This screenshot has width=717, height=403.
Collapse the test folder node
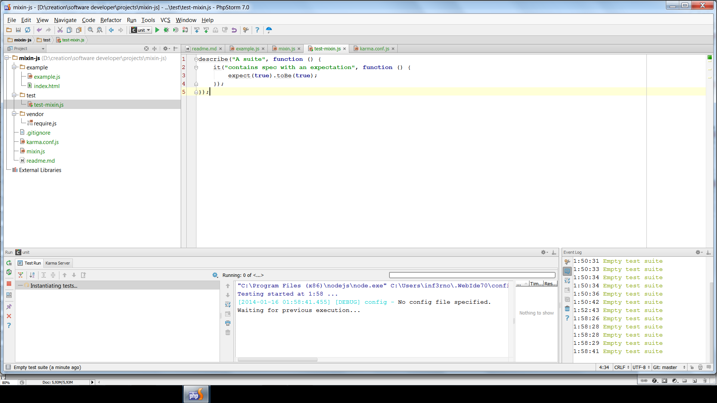[14, 95]
